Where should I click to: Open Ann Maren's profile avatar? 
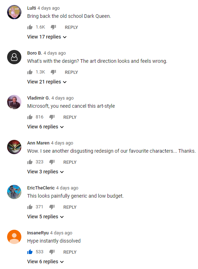tap(14, 147)
